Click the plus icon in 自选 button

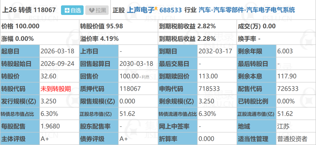click(x=67, y=10)
